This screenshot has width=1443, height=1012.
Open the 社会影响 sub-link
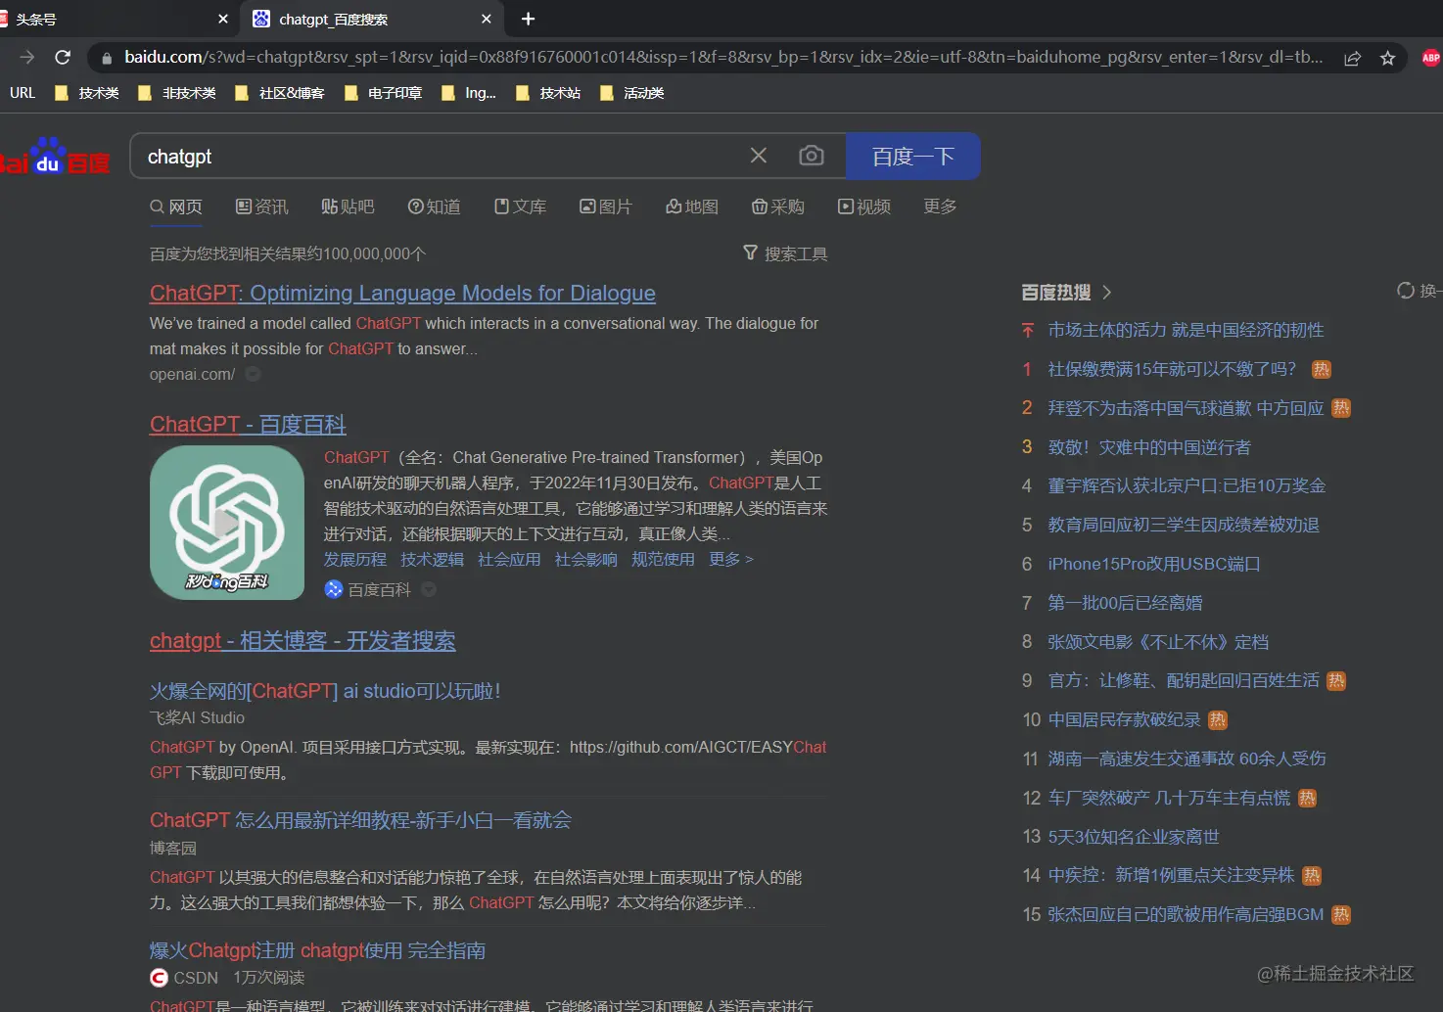pyautogui.click(x=585, y=559)
